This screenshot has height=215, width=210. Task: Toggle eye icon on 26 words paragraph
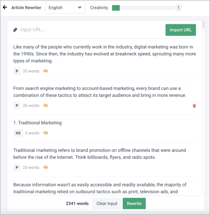pyautogui.click(x=45, y=105)
